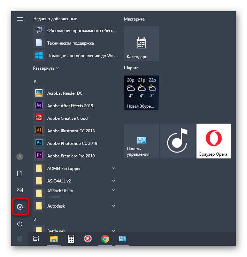Open the Documents sidebar icon
Viewport: 247px width, 257px height.
(20, 173)
